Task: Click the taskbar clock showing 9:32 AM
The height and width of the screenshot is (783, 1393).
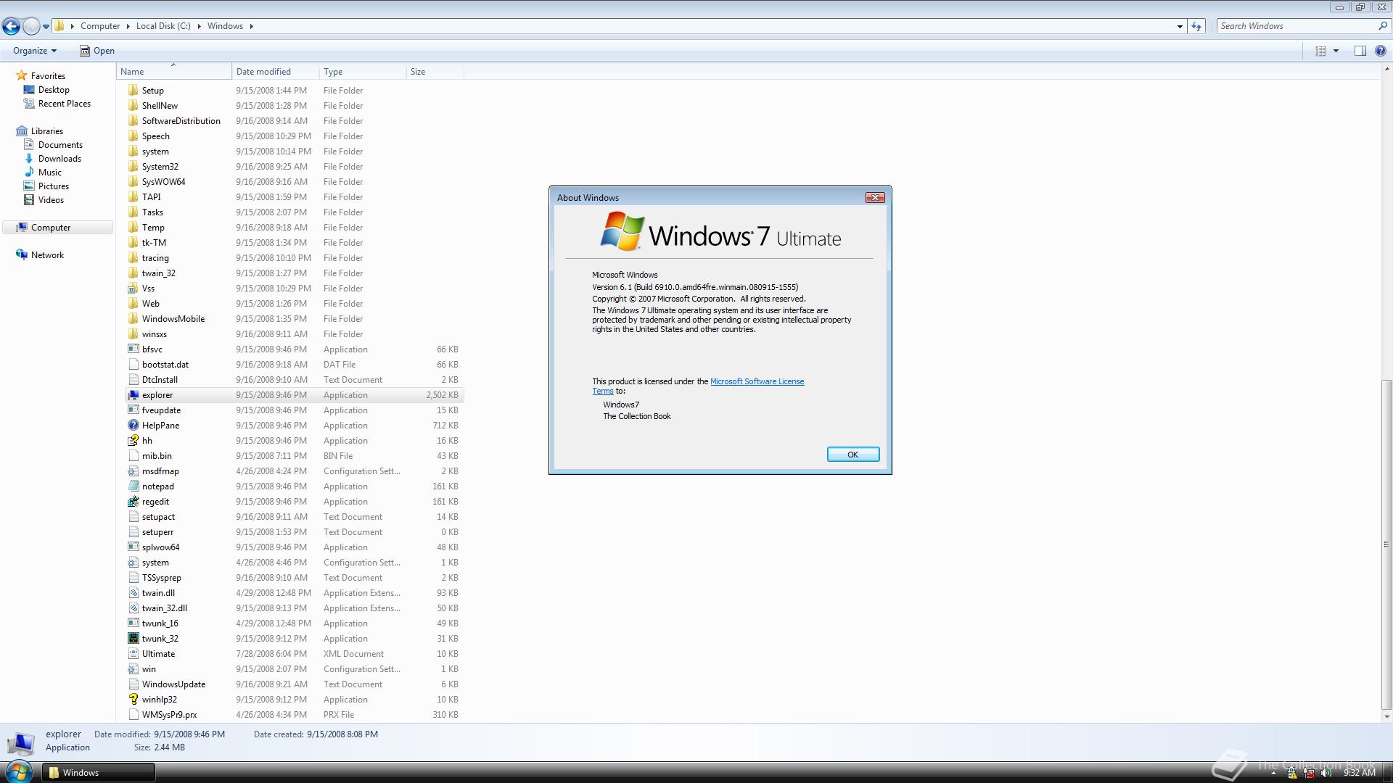Action: (x=1360, y=773)
